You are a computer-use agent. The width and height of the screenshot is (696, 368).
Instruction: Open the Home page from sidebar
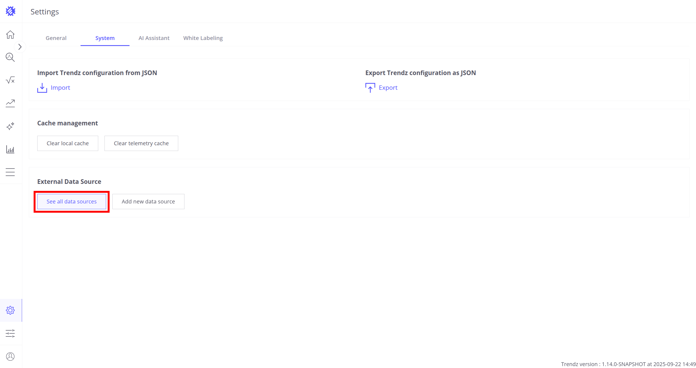(x=10, y=35)
